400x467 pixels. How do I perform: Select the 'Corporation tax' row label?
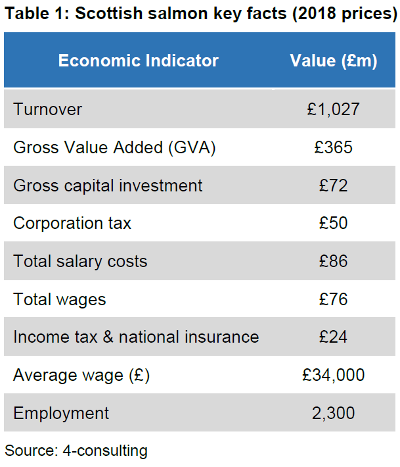coord(72,223)
